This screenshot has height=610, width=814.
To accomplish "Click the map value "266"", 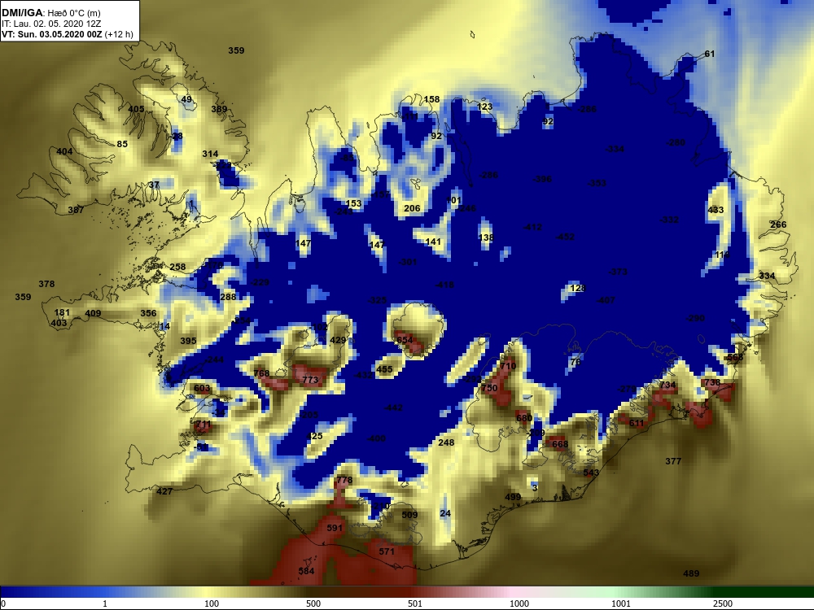I will point(778,224).
